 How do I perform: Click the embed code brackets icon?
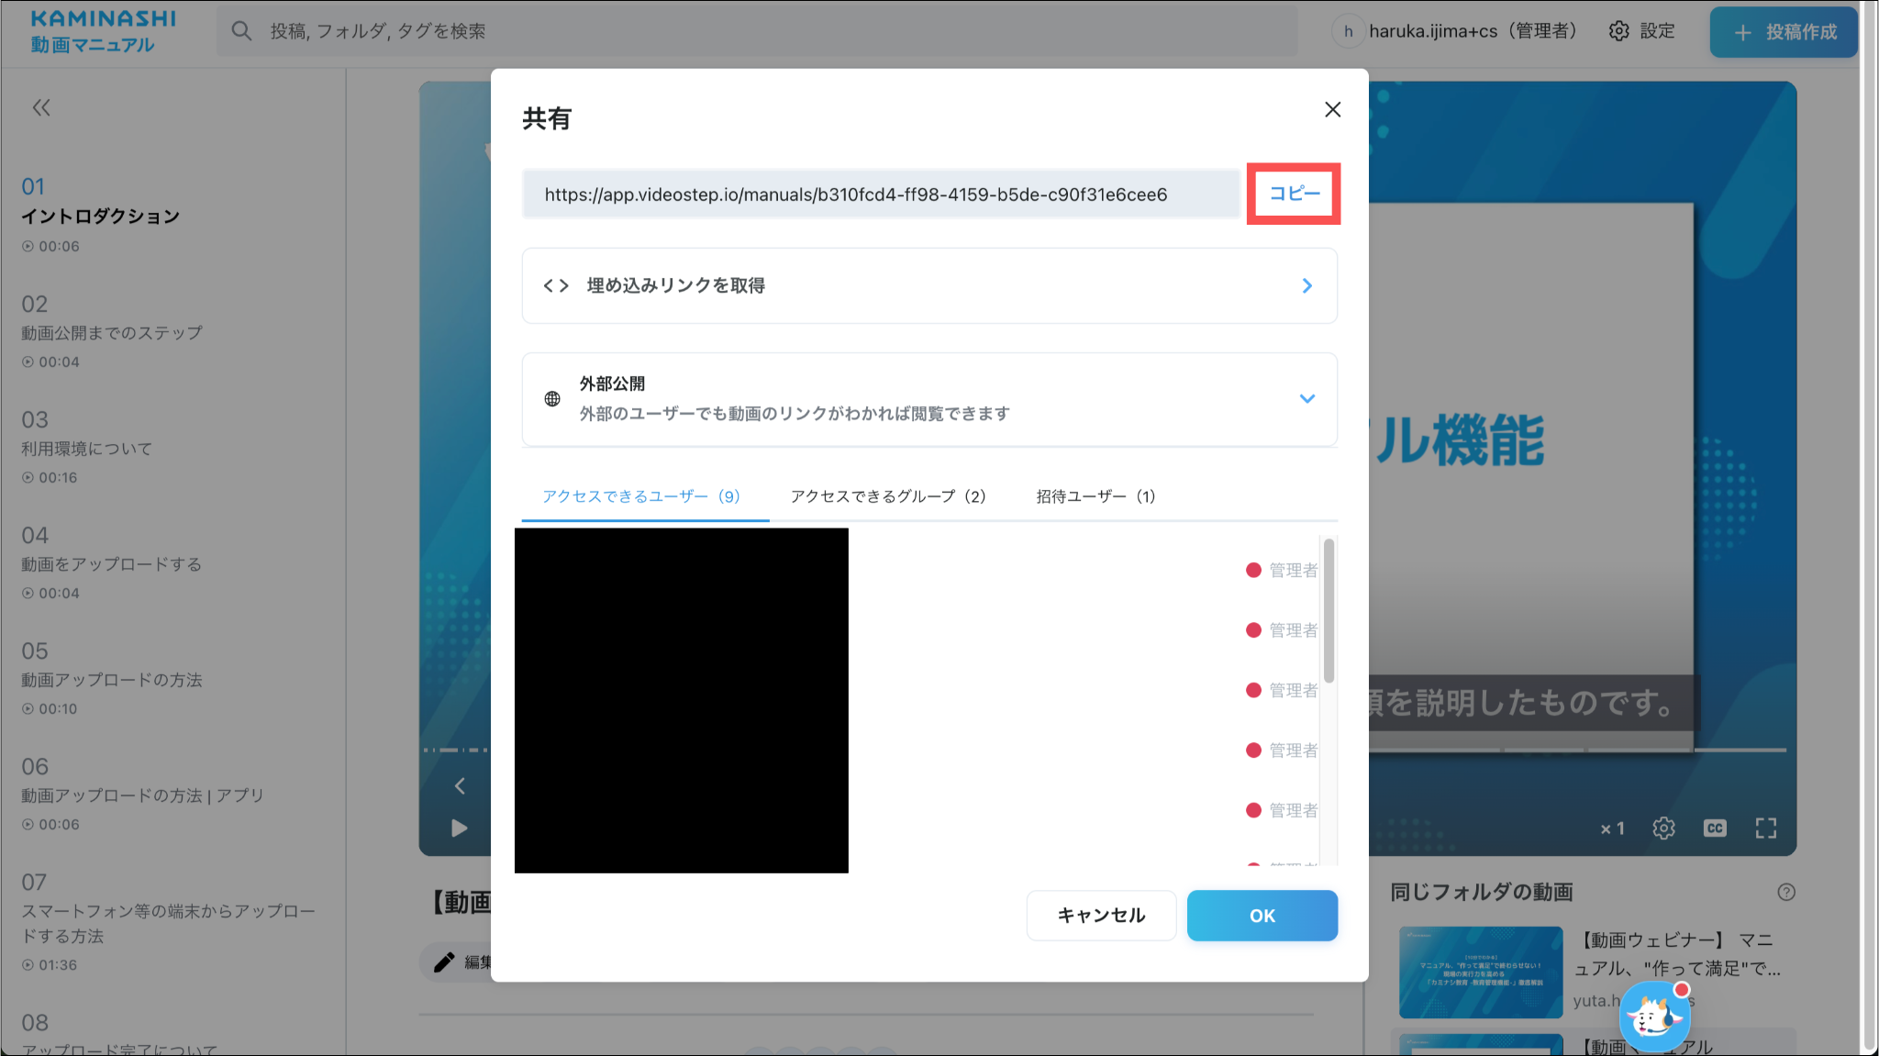556,286
